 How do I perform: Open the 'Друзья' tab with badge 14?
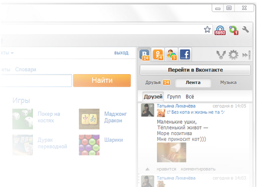pos(158,83)
